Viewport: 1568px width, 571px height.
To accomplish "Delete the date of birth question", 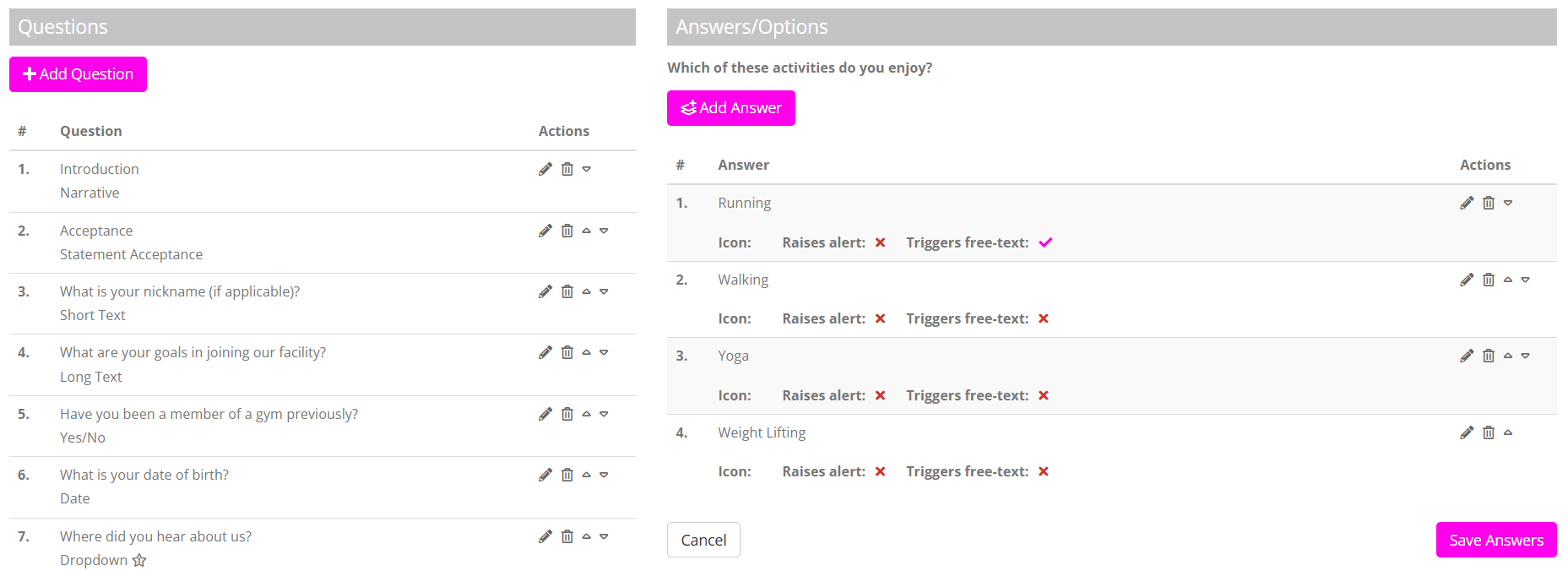I will [567, 475].
